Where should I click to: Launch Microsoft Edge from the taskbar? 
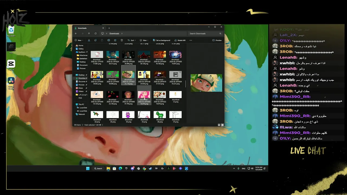[x=120, y=168]
